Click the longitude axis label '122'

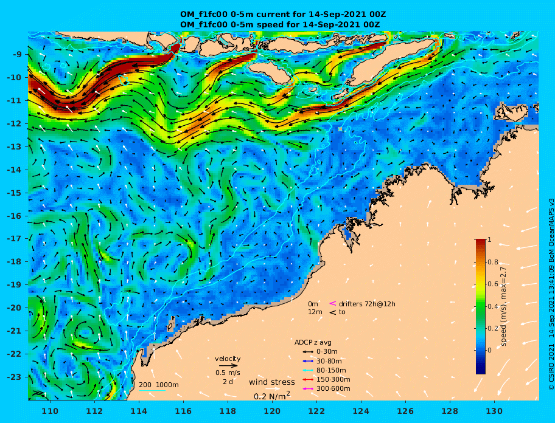point(317,411)
